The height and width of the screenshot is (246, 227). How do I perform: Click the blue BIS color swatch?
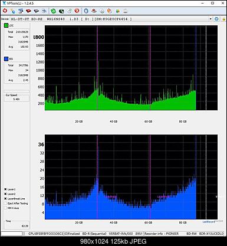(6, 59)
